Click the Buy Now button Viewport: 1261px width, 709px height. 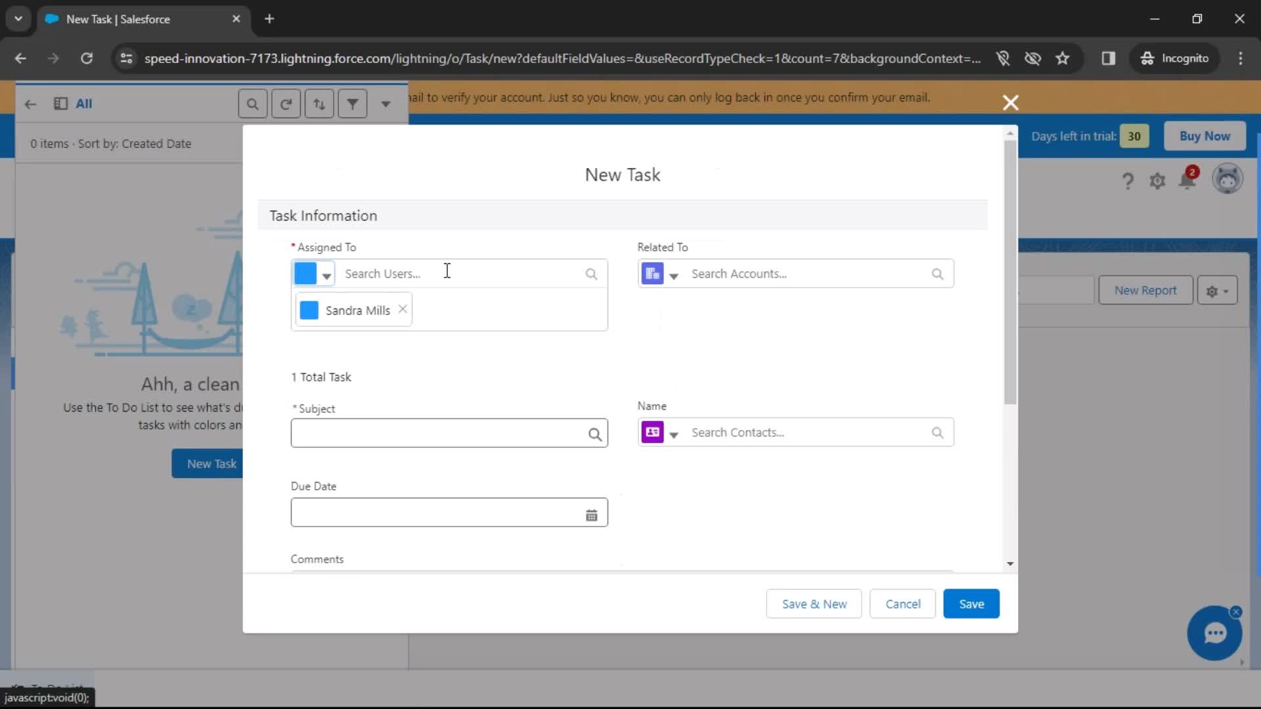[1205, 136]
